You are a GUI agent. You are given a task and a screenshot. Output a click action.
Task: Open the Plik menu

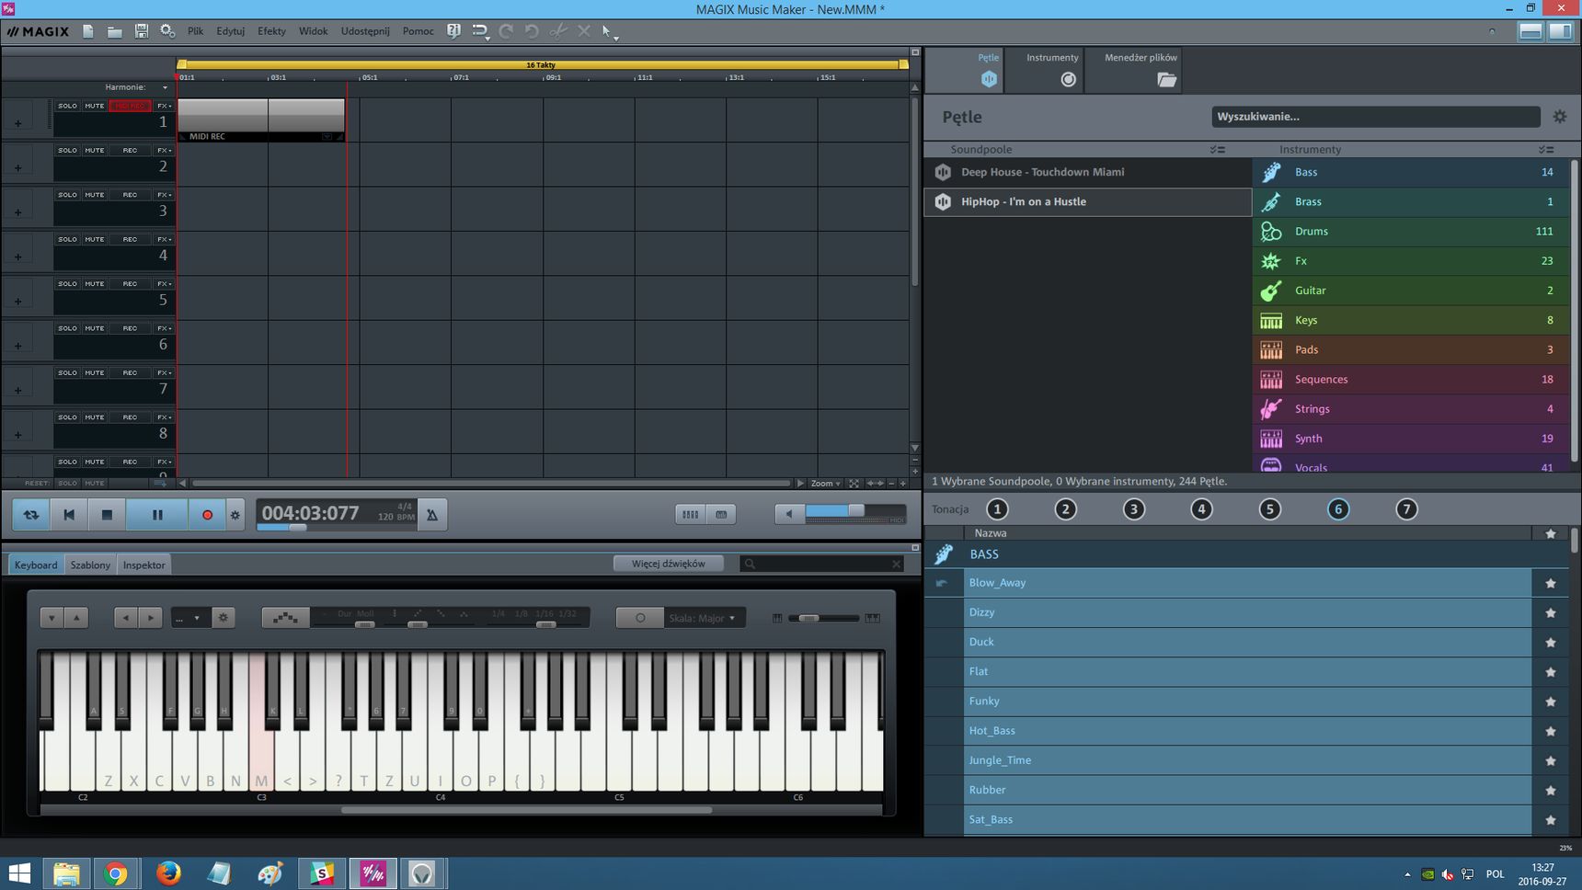pos(195,31)
